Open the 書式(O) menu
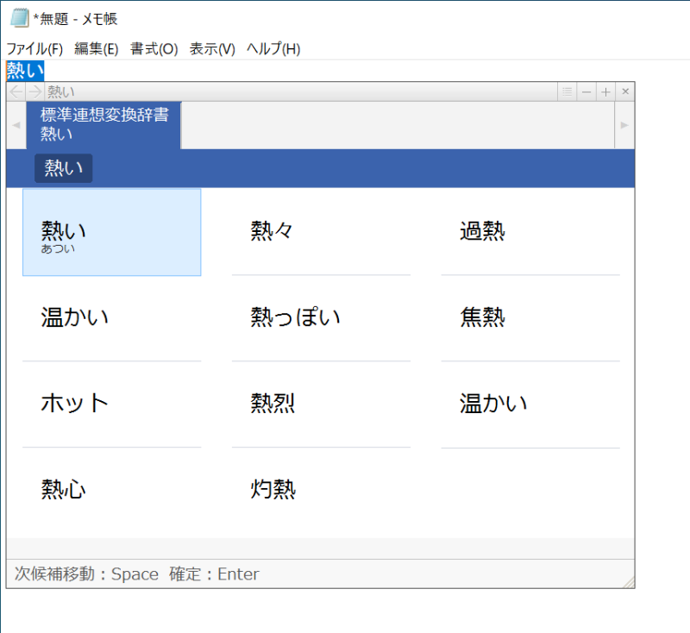This screenshot has height=633, width=690. click(154, 49)
